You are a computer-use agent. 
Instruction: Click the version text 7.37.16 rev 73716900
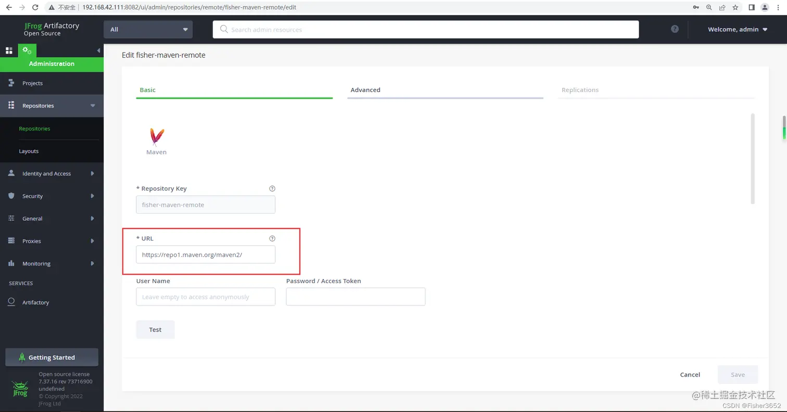[66, 381]
